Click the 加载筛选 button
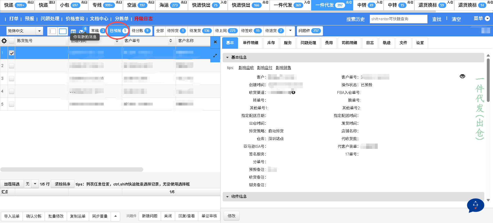This screenshot has height=223, width=493. coord(12,184)
